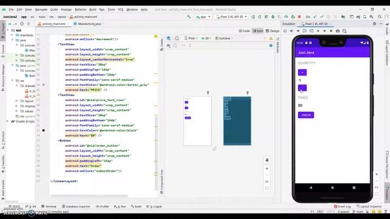The image size is (390, 219).
Task: Open the Terminal tool window
Action: tap(49, 206)
